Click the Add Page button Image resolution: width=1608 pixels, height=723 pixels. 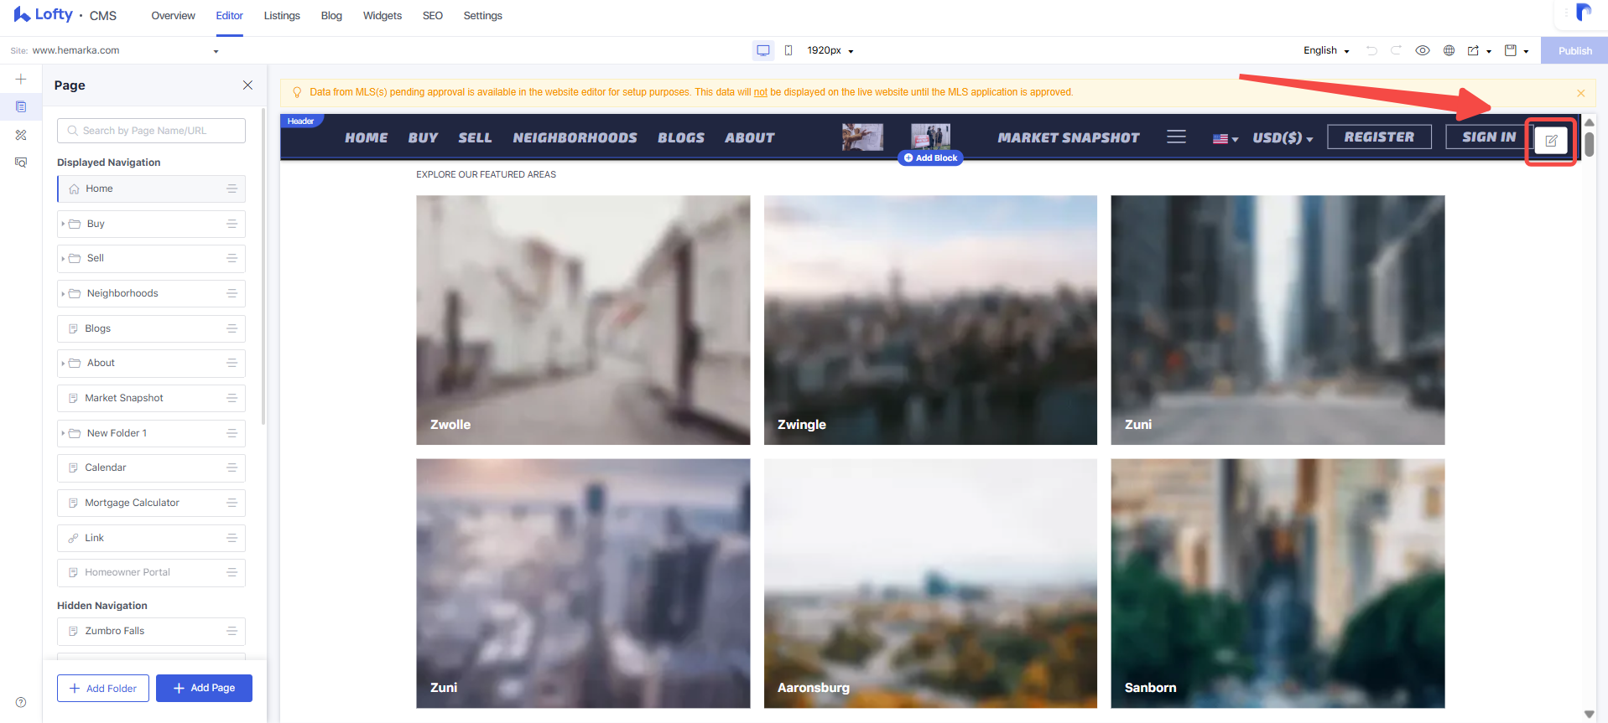(x=204, y=688)
